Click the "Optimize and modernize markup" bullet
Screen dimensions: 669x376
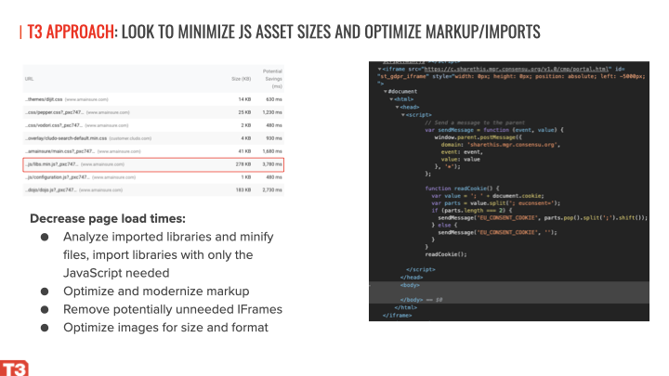[x=156, y=292]
